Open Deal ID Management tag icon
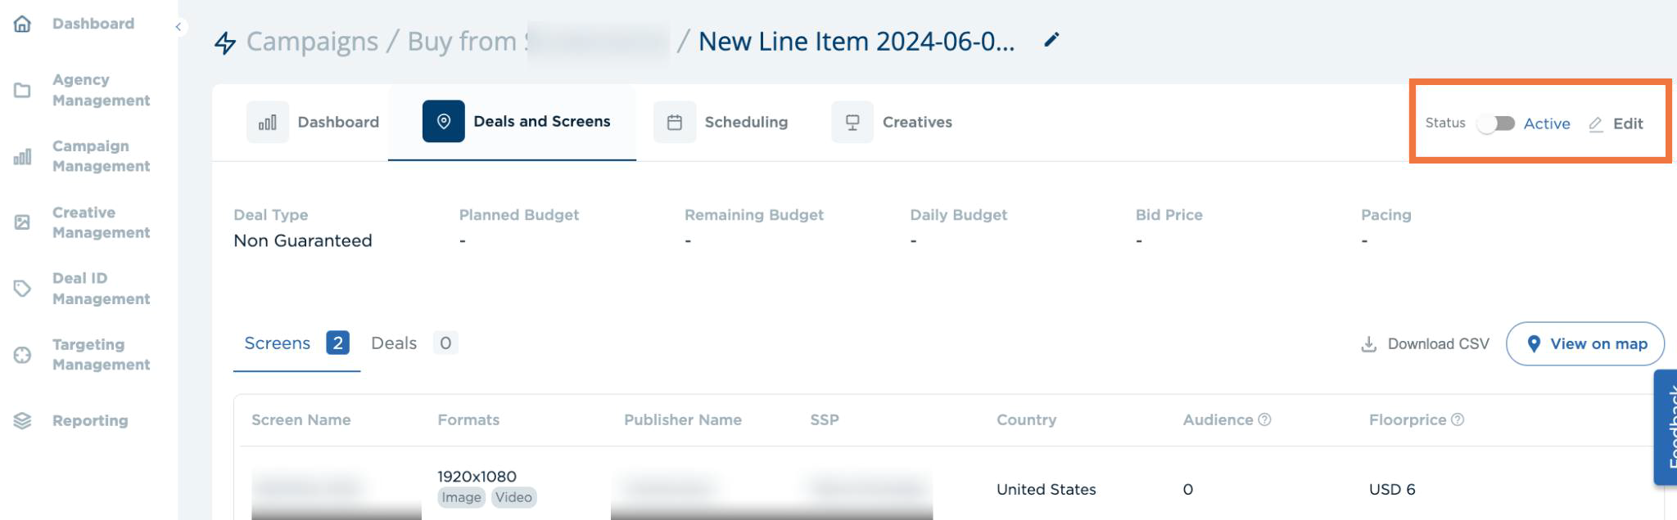Image resolution: width=1677 pixels, height=520 pixels. (x=22, y=289)
